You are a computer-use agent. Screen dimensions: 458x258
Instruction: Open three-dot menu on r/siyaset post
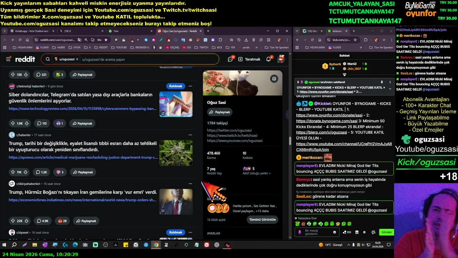(x=190, y=232)
